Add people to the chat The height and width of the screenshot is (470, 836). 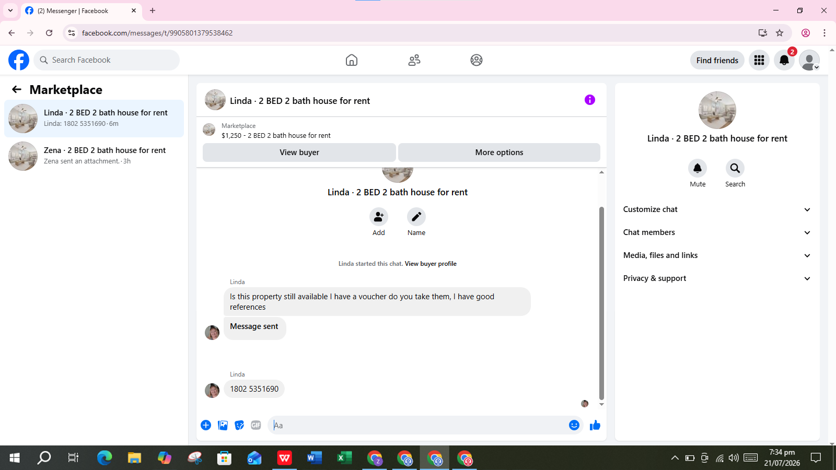coord(379,216)
